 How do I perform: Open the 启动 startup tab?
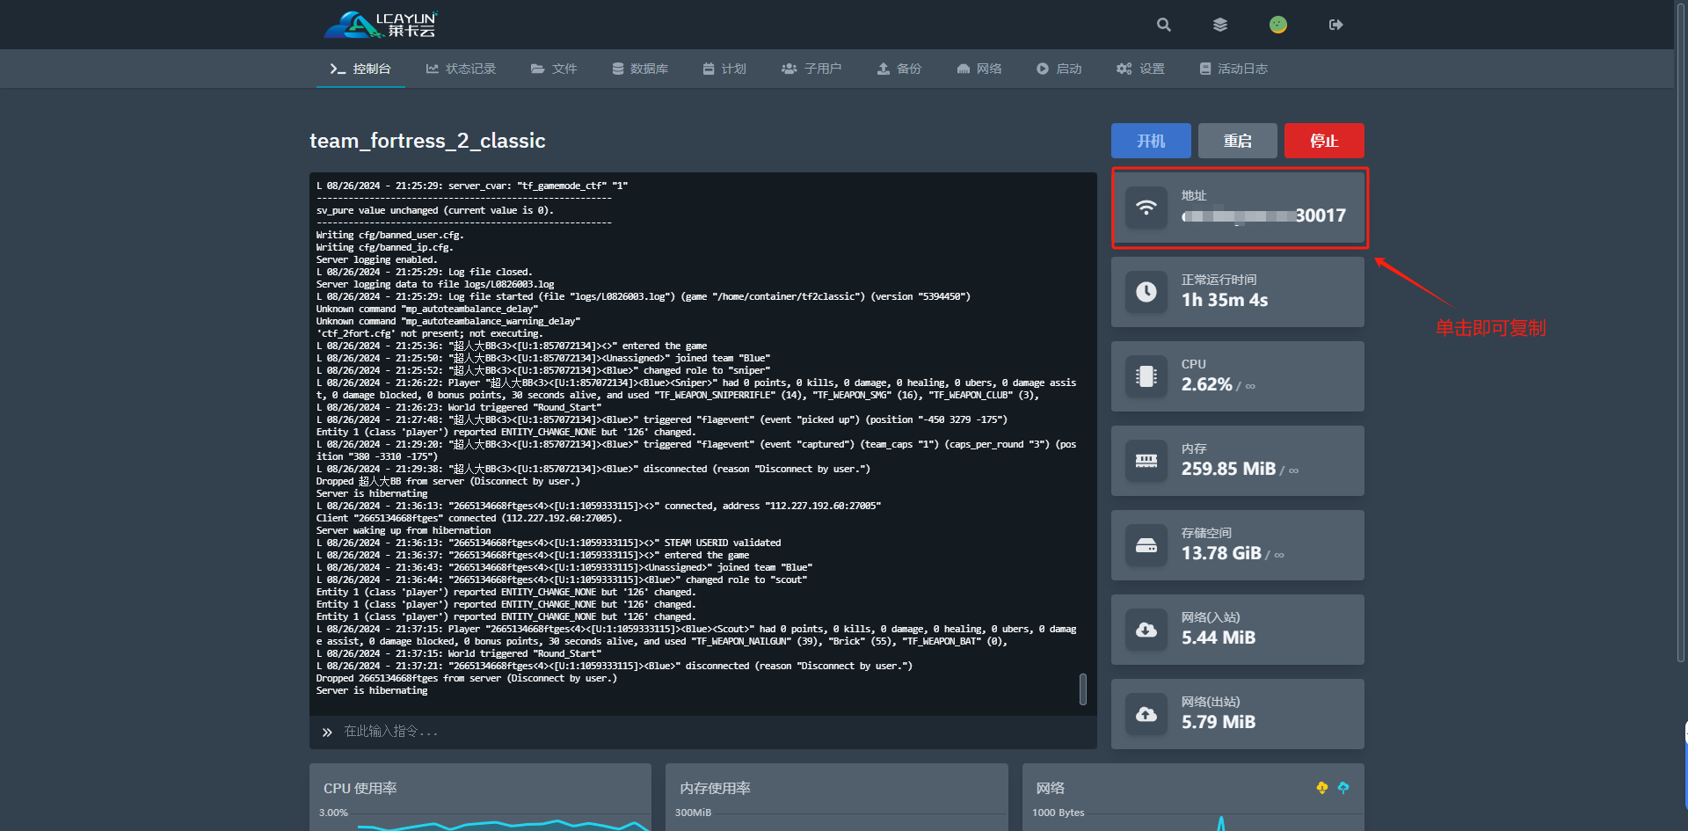click(1059, 69)
